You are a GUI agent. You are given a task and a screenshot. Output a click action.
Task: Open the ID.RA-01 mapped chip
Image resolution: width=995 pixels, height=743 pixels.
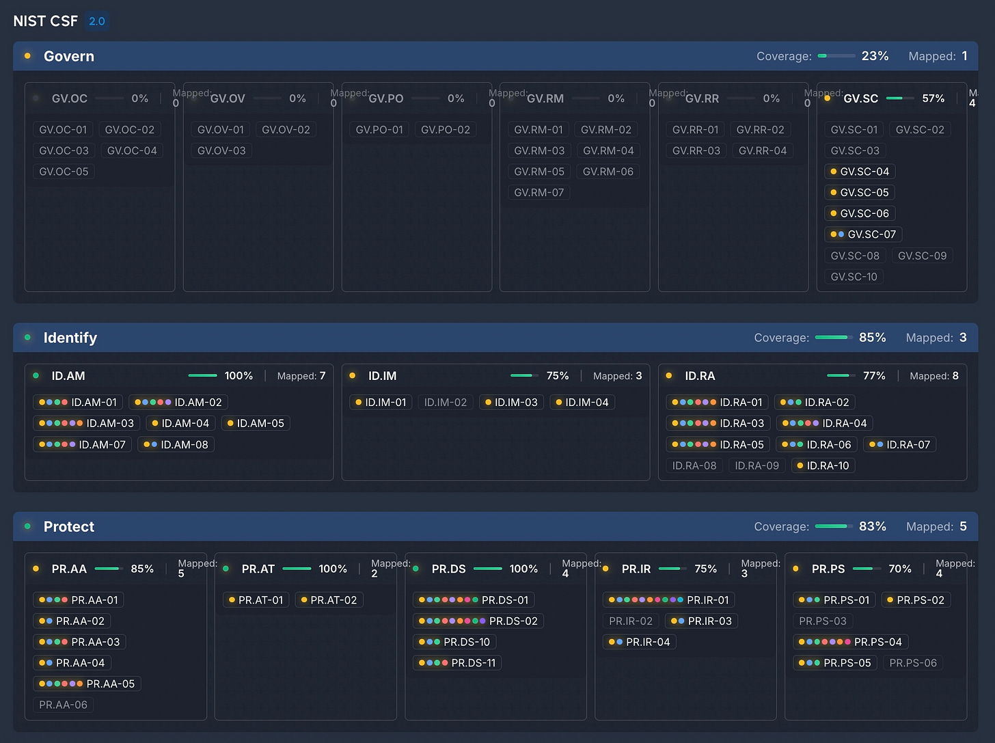click(x=718, y=403)
